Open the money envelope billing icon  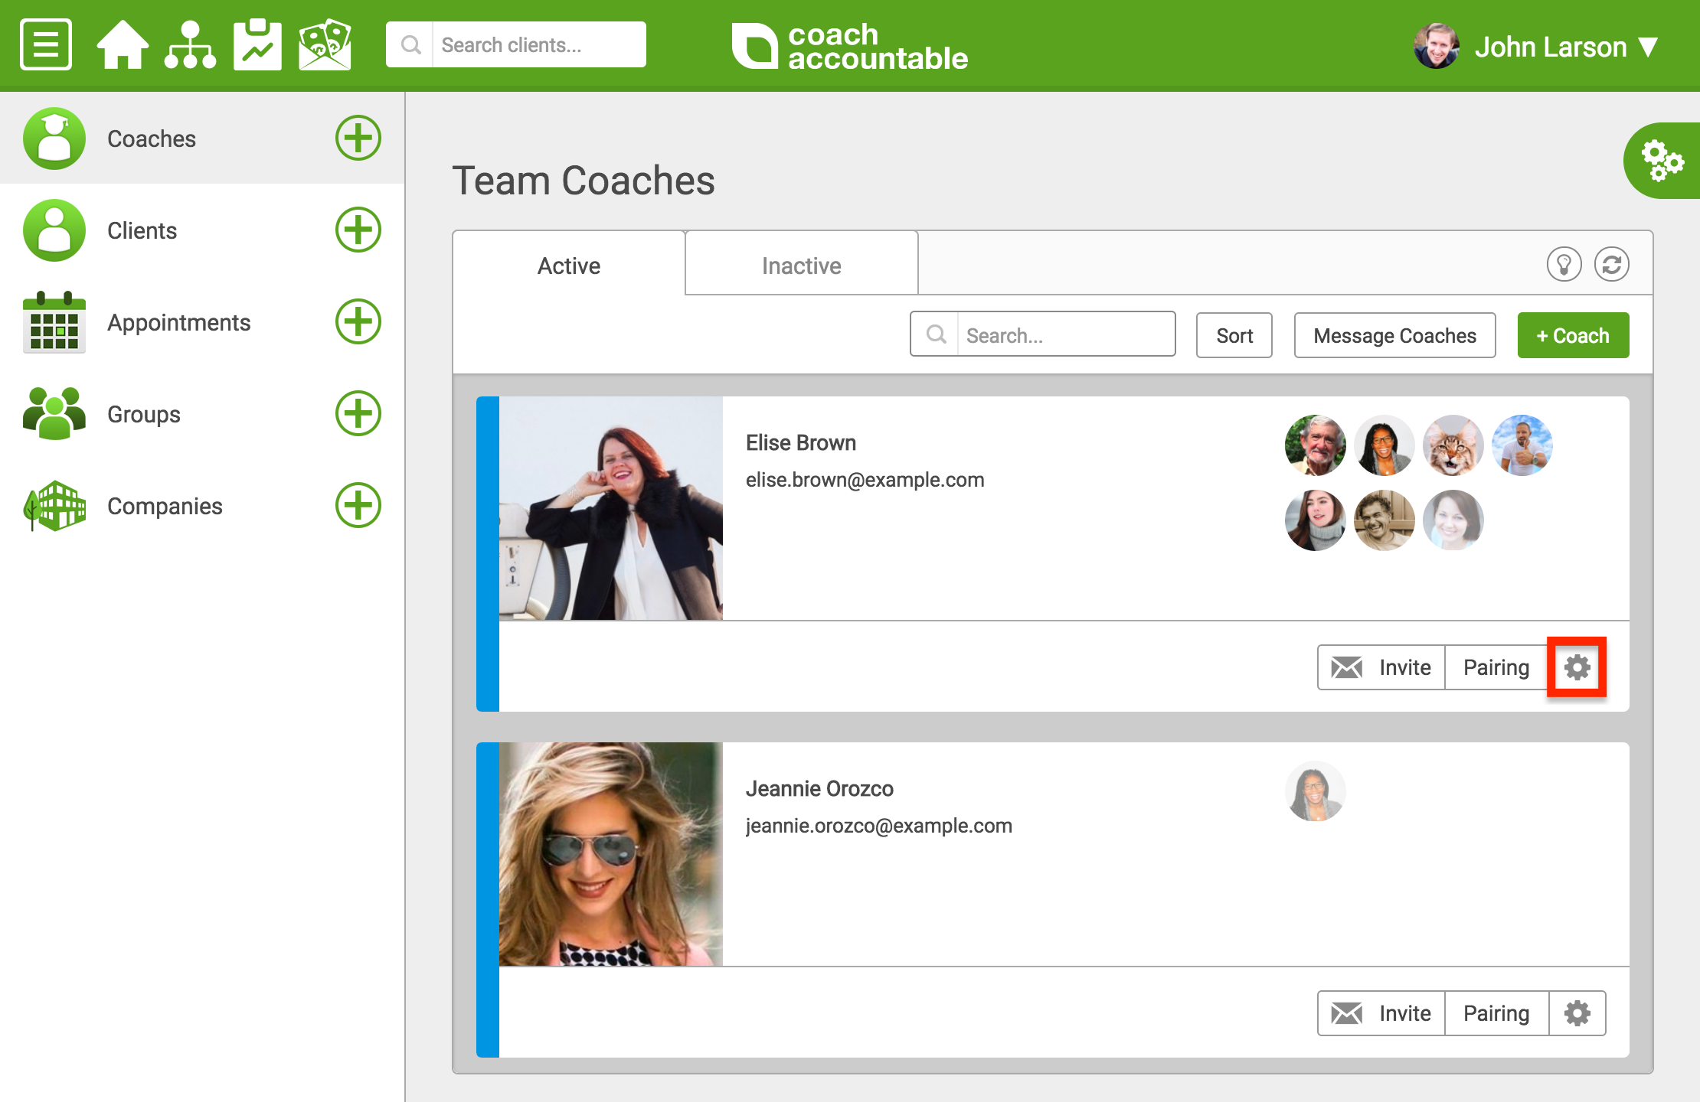pyautogui.click(x=325, y=45)
